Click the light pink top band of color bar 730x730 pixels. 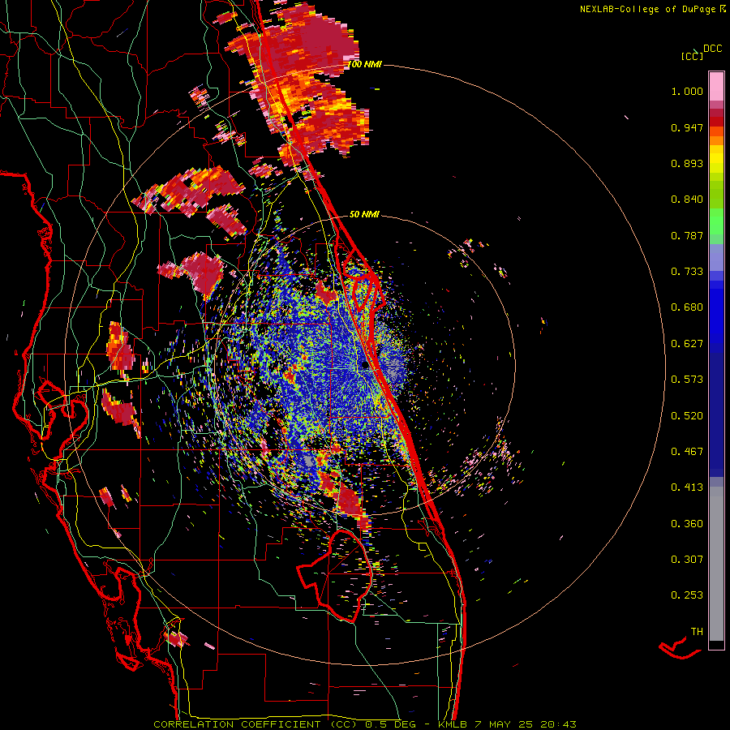pos(716,87)
